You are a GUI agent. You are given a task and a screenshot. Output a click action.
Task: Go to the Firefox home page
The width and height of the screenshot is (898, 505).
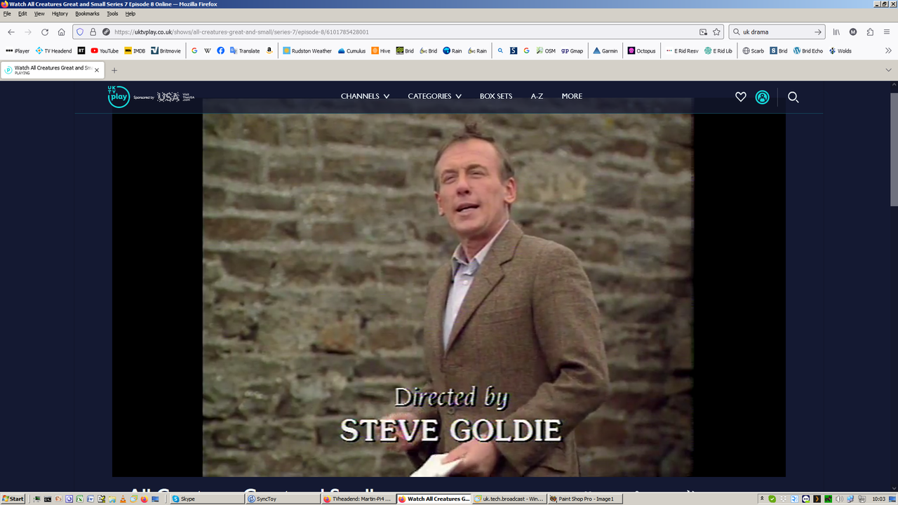pos(62,32)
